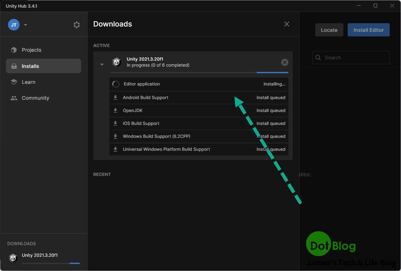Viewport: 401px width, 271px height.
Task: Click the JT account avatar
Action: tap(14, 25)
